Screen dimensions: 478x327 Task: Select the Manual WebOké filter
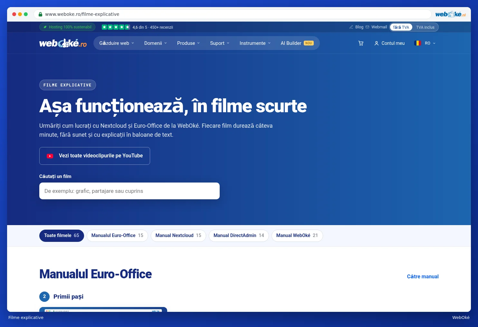coord(297,235)
